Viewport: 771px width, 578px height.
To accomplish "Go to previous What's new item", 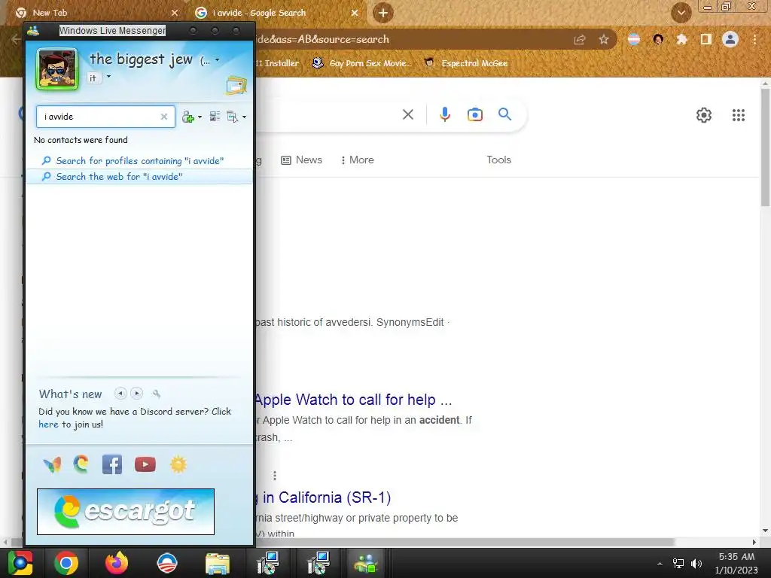I will [120, 393].
